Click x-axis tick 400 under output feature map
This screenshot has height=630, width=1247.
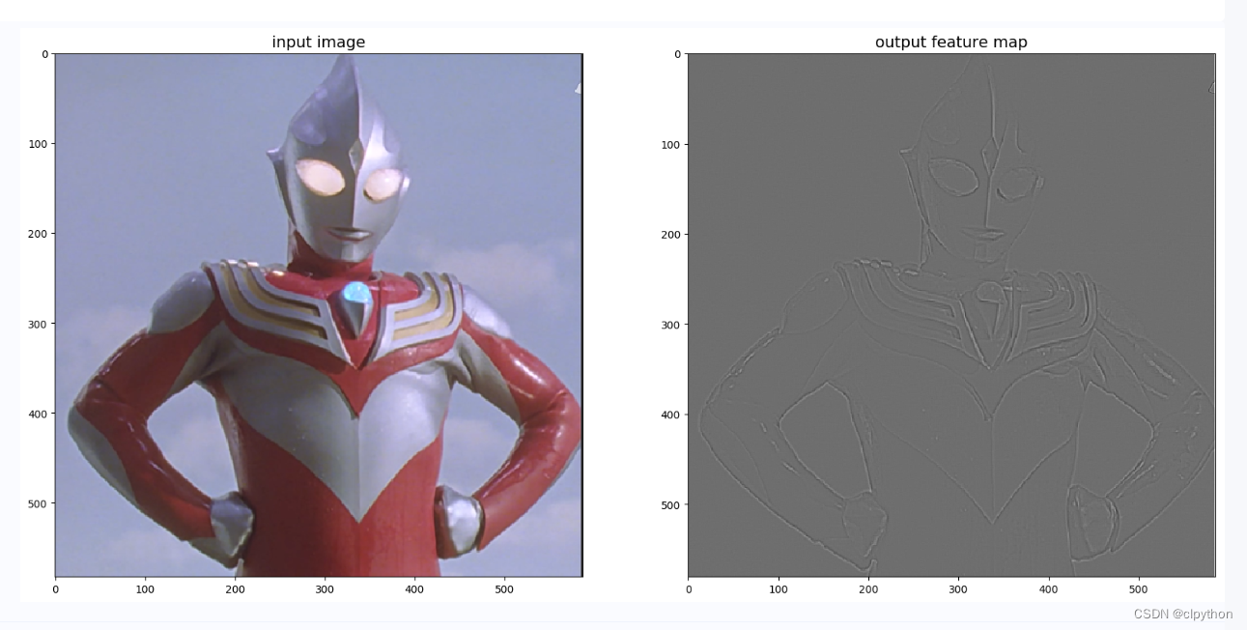tap(1047, 587)
